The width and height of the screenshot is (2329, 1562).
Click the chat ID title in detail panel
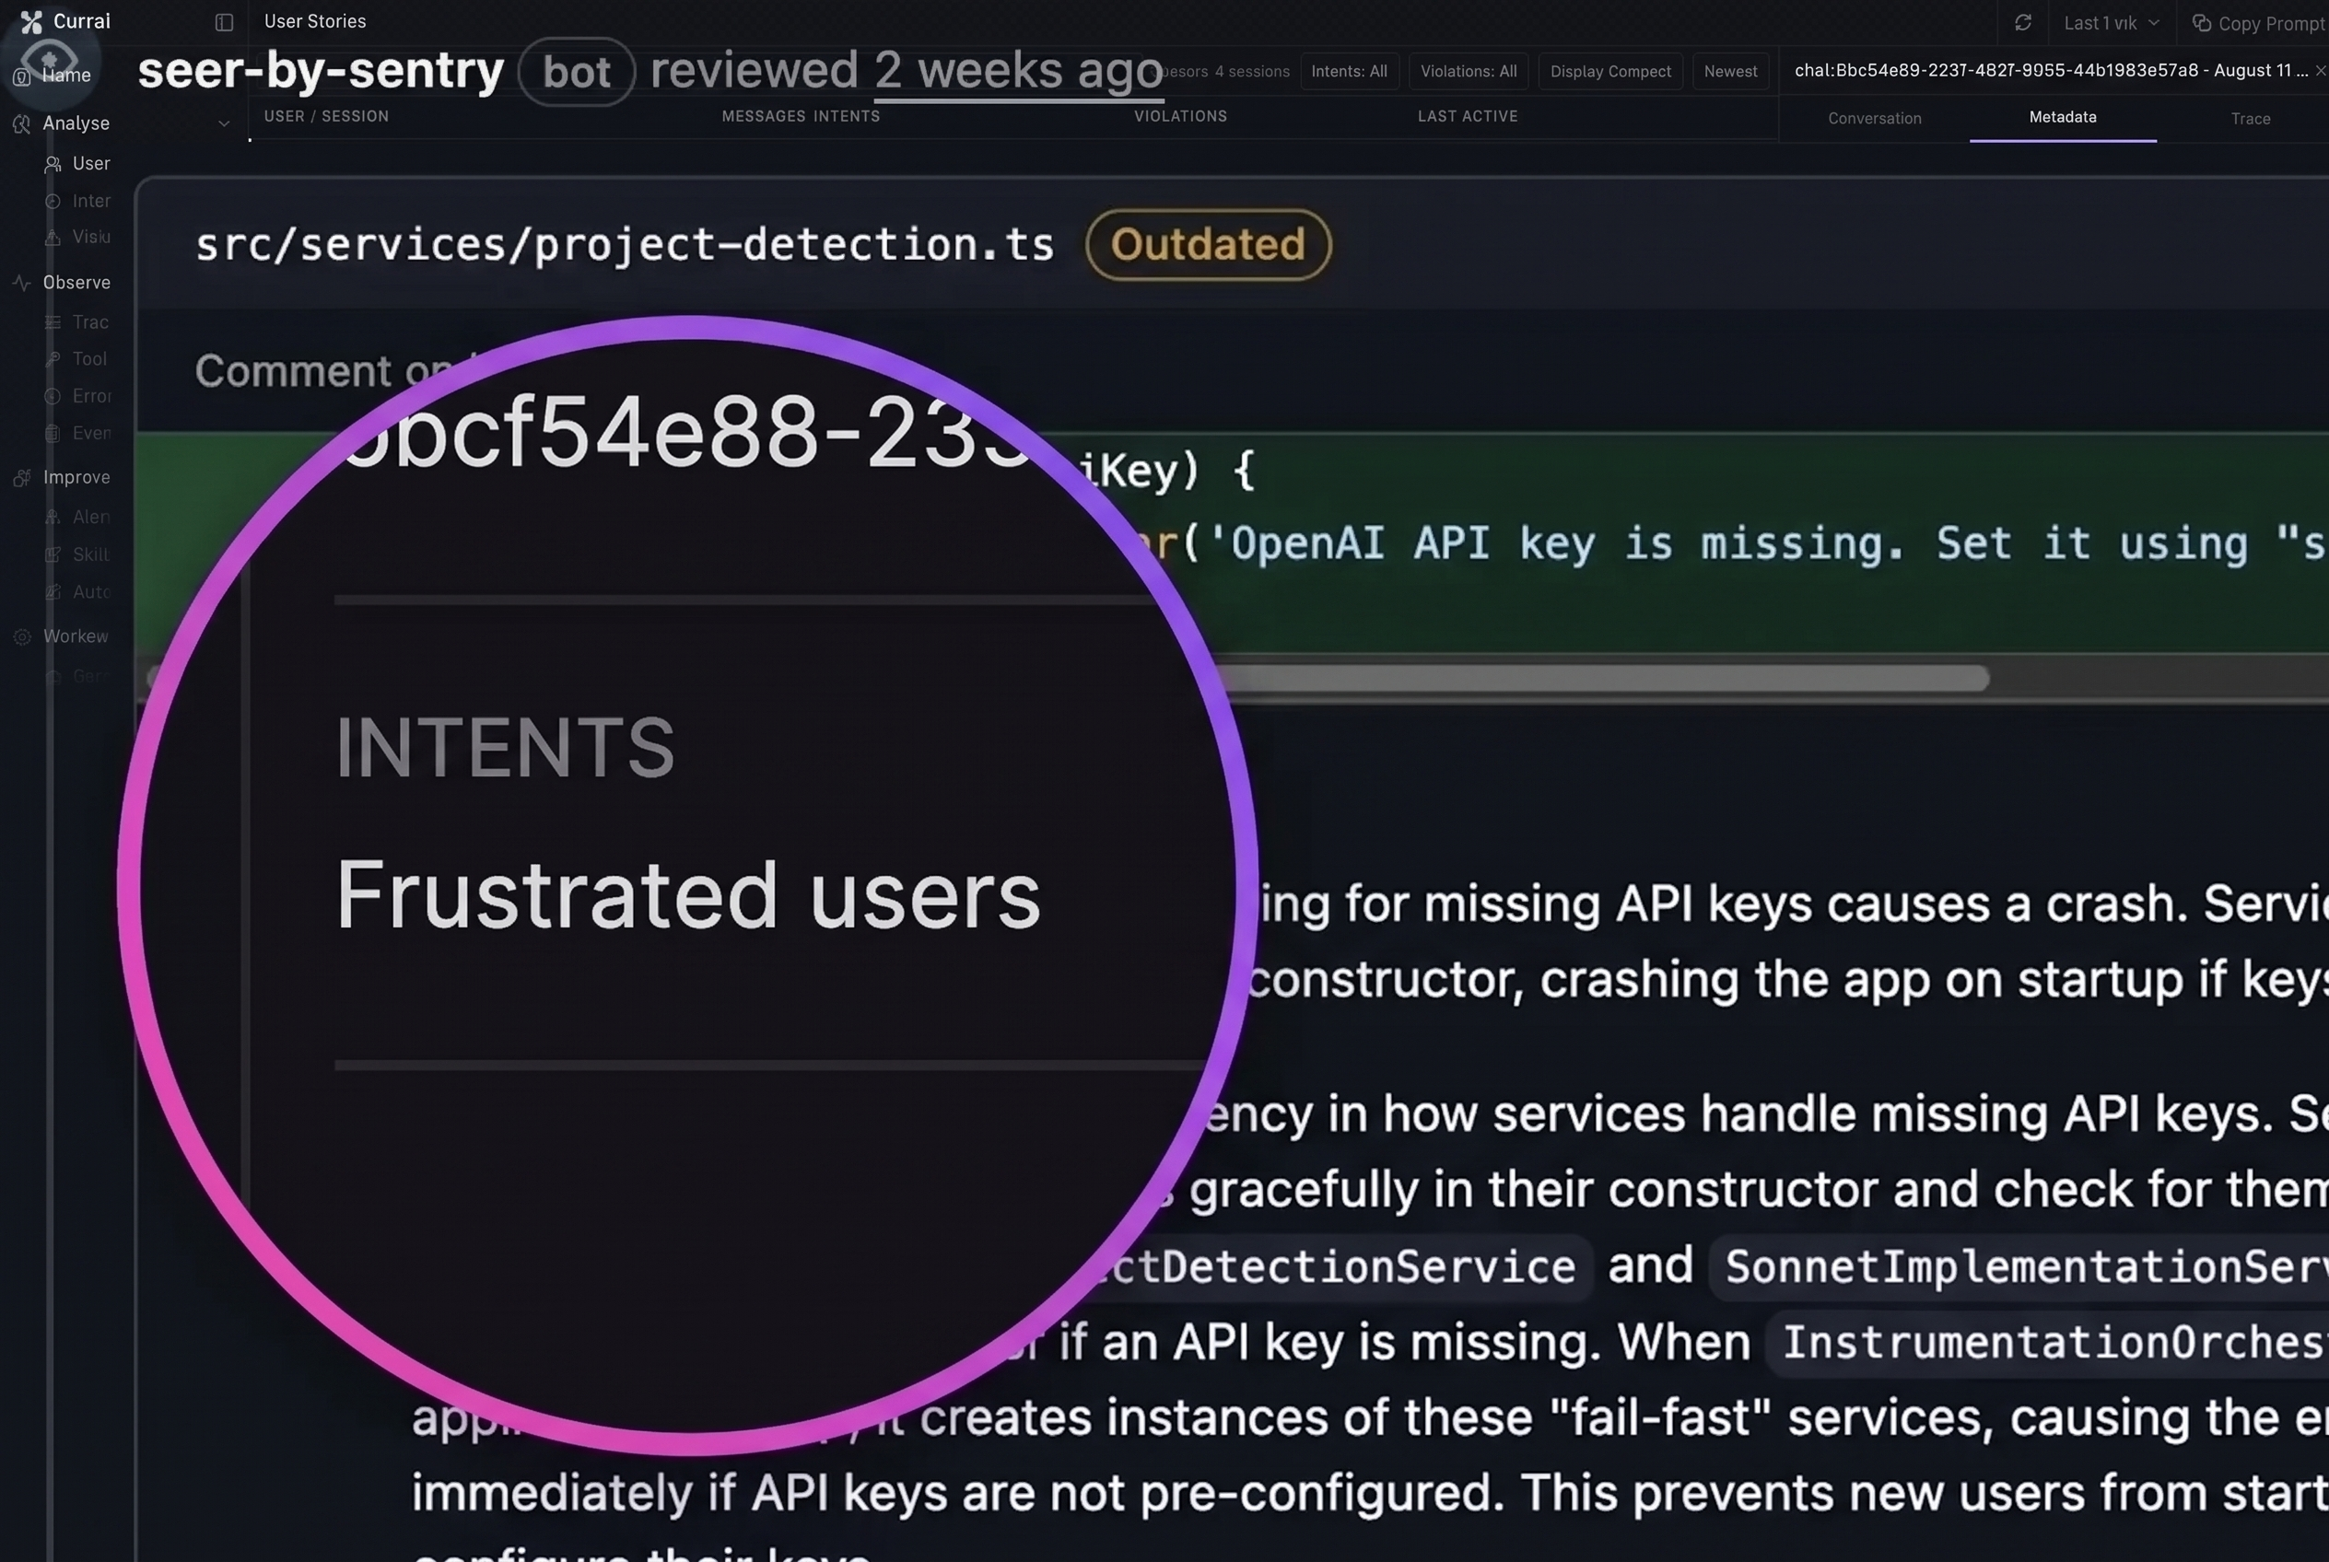coord(2050,71)
